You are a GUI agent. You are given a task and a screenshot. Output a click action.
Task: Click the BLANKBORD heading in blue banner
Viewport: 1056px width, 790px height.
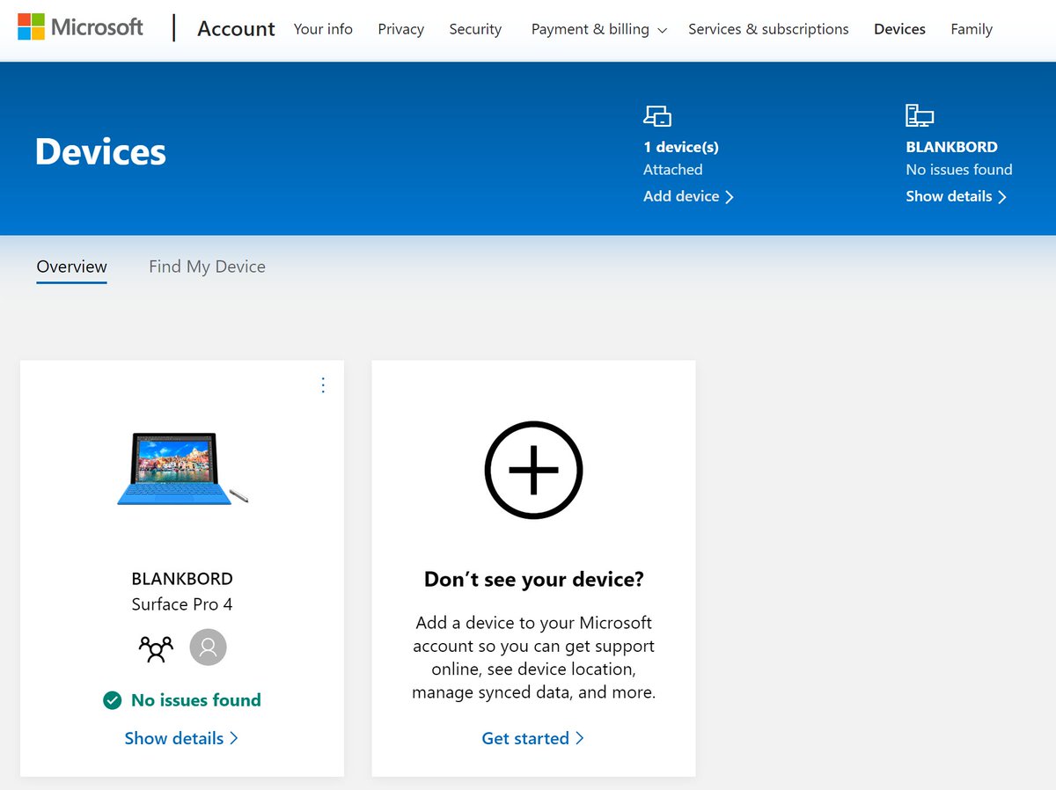[x=951, y=147]
